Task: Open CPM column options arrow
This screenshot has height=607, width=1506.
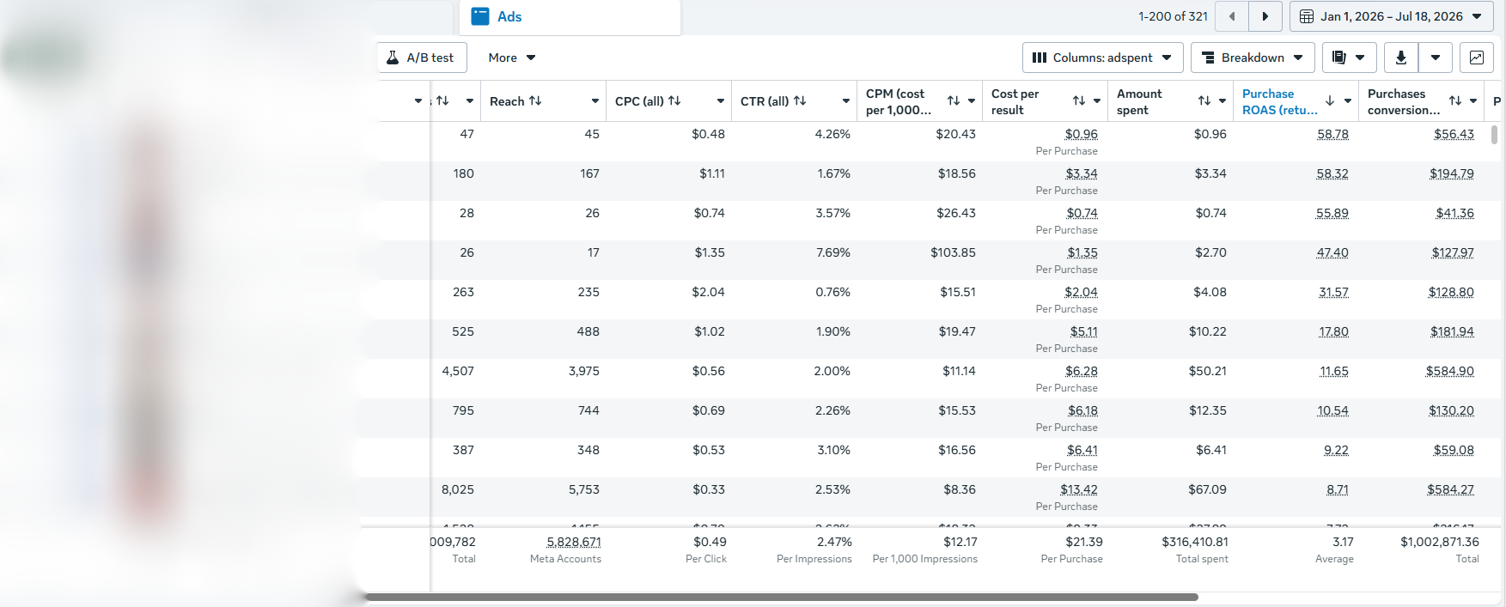Action: tap(972, 101)
